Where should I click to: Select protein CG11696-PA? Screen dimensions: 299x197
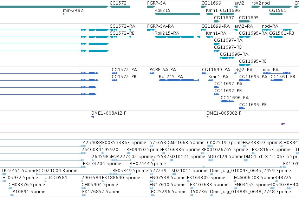[x=235, y=98]
